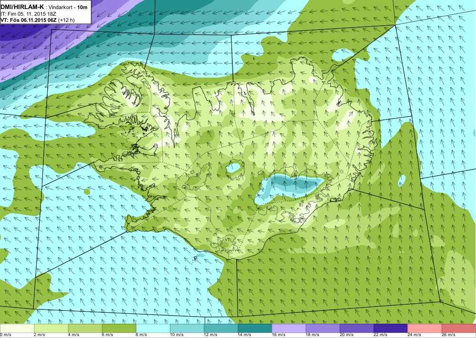The width and height of the screenshot is (476, 338).
Task: Pick the lavender 16–18 m/s legend swatch
Action: point(289,328)
